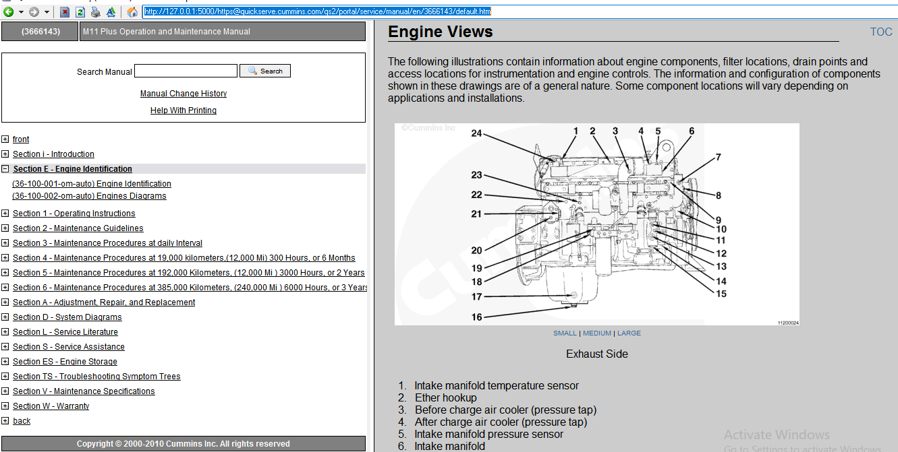The image size is (898, 452).
Task: Collapse Section E - Engine Identification node
Action: click(5, 169)
